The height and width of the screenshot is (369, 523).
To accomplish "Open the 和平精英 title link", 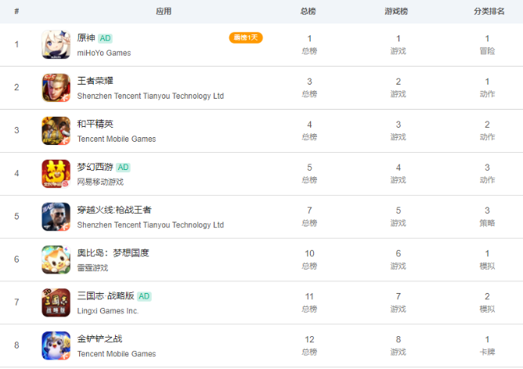I will click(95, 124).
